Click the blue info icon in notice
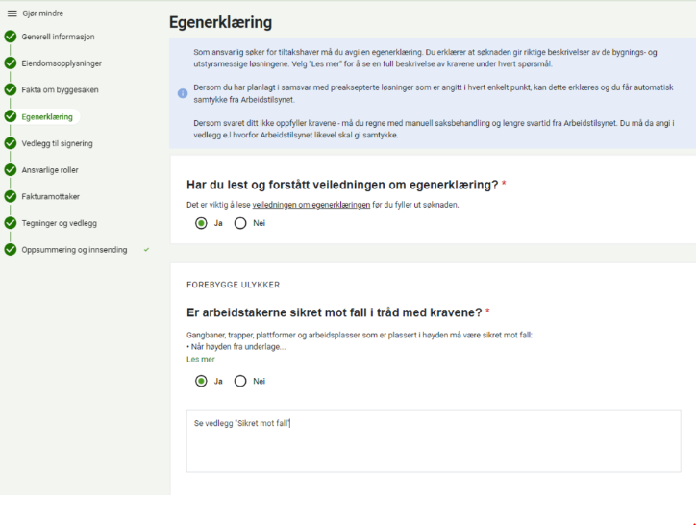The height and width of the screenshot is (525, 696). [183, 93]
